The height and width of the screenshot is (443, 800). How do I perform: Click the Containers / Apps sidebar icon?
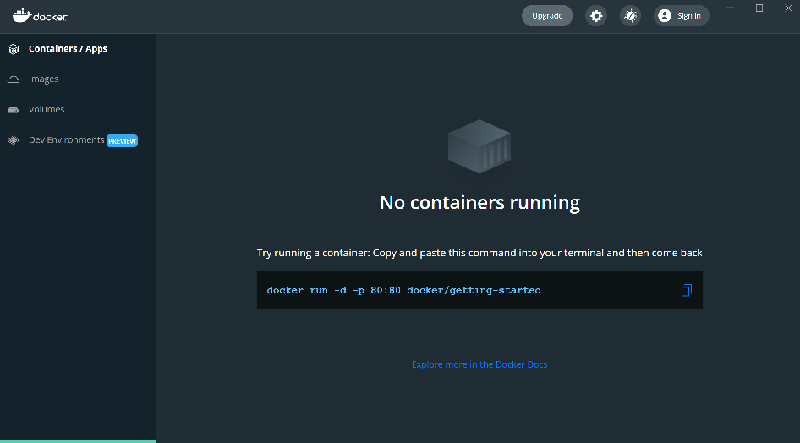pos(14,49)
